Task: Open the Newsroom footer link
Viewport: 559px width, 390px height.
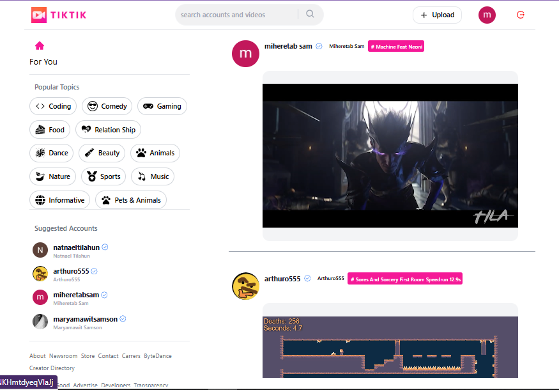Action: coord(63,356)
